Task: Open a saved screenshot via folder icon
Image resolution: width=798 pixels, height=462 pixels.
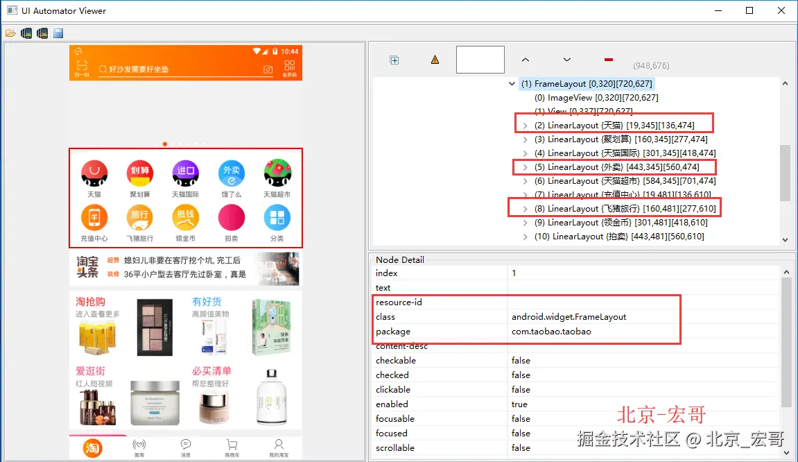Action: (10, 33)
